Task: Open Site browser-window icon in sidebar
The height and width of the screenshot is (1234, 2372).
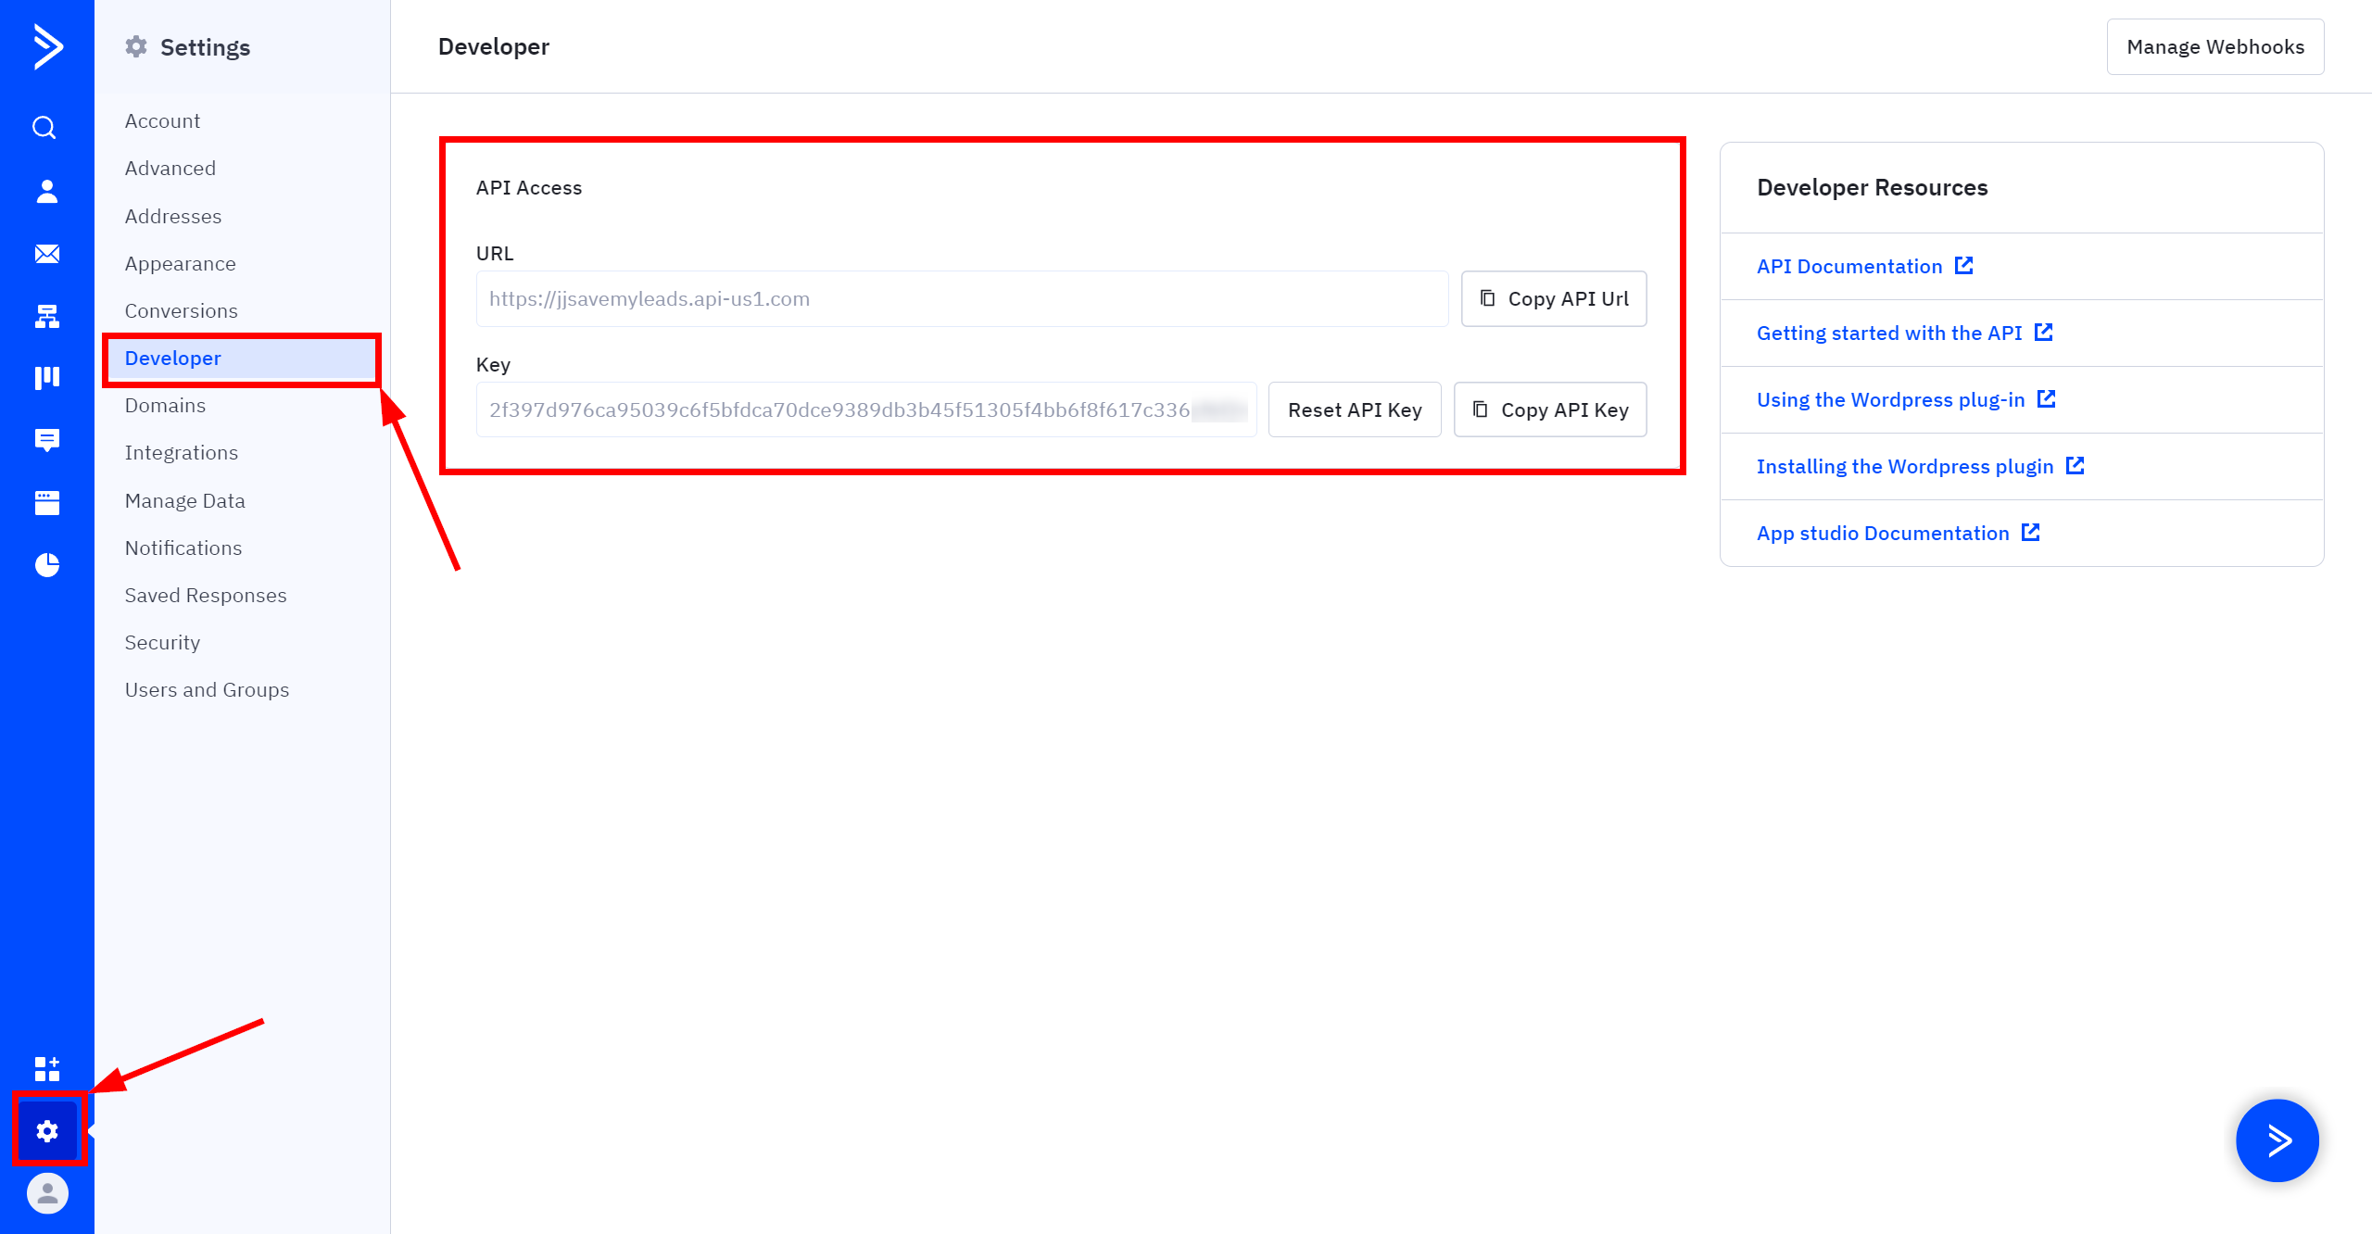Action: (47, 503)
